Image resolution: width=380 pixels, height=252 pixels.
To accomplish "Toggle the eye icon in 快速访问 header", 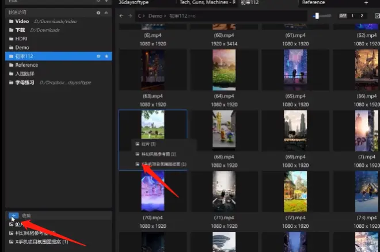I will 98,13.
